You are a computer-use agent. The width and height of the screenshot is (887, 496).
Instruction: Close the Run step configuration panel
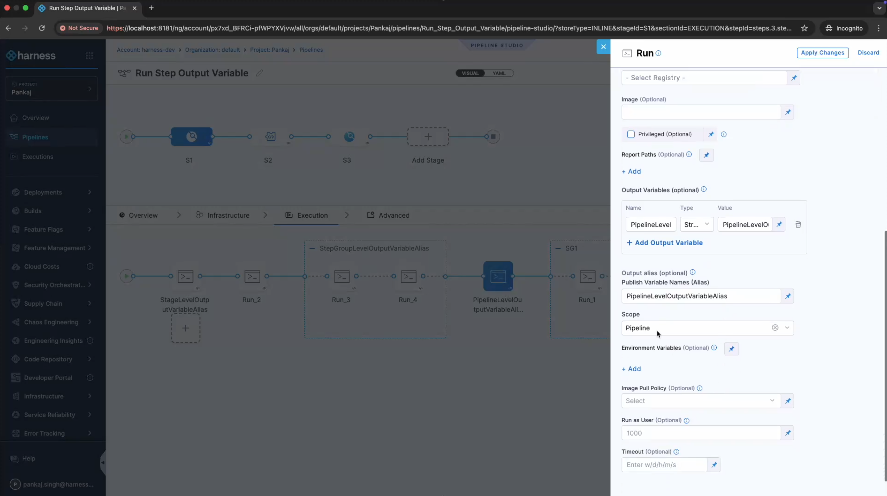pyautogui.click(x=603, y=46)
